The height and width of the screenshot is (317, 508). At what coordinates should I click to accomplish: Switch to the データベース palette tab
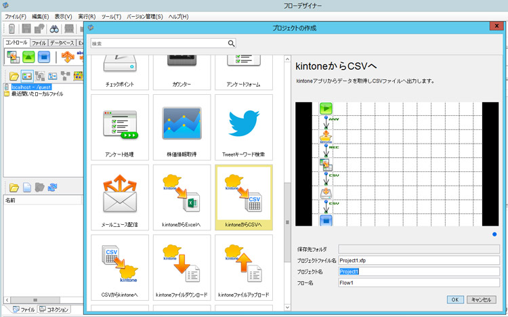click(62, 43)
